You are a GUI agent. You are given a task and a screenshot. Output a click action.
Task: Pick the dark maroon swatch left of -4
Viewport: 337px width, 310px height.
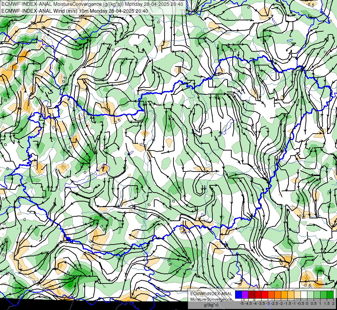coord(252,294)
